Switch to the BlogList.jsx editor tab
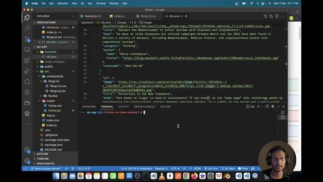 pos(148,16)
